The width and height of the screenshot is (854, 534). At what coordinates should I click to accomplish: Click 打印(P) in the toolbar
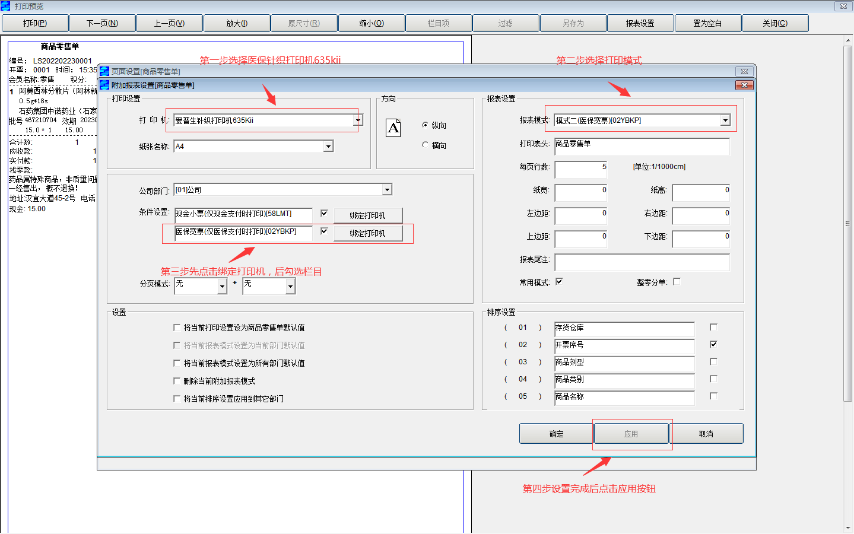click(35, 23)
